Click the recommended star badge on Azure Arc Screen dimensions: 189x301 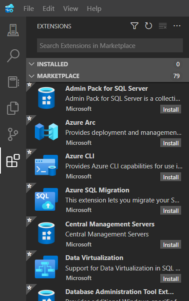coord(29,118)
